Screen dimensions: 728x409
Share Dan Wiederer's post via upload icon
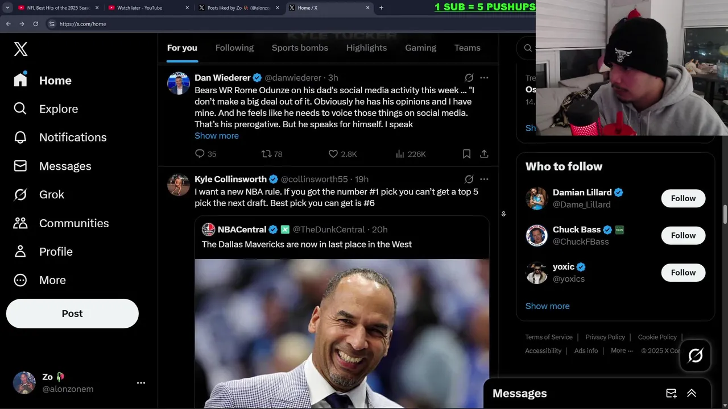coord(484,154)
